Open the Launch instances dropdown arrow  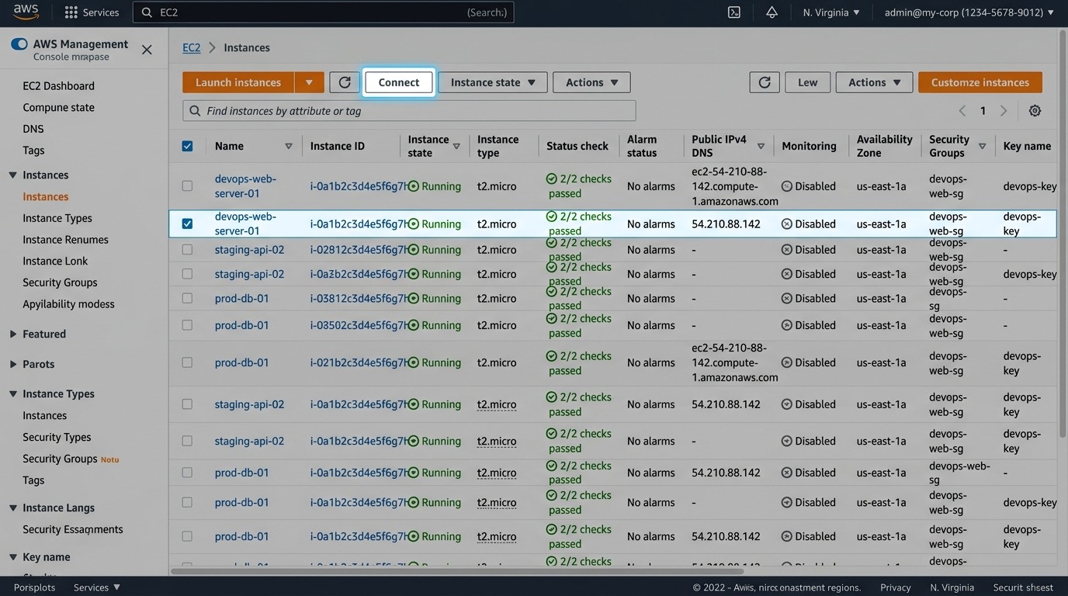pos(309,82)
